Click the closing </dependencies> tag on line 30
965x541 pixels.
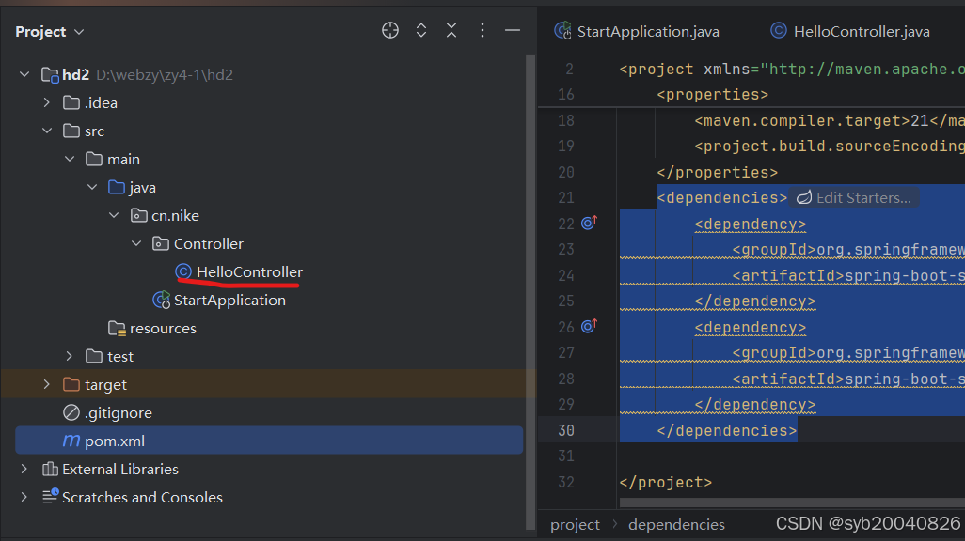727,430
